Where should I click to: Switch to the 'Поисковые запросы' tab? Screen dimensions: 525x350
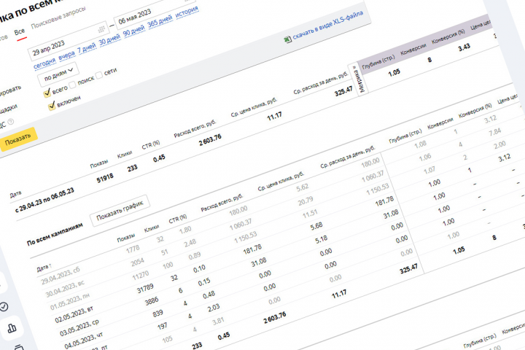coord(58,17)
